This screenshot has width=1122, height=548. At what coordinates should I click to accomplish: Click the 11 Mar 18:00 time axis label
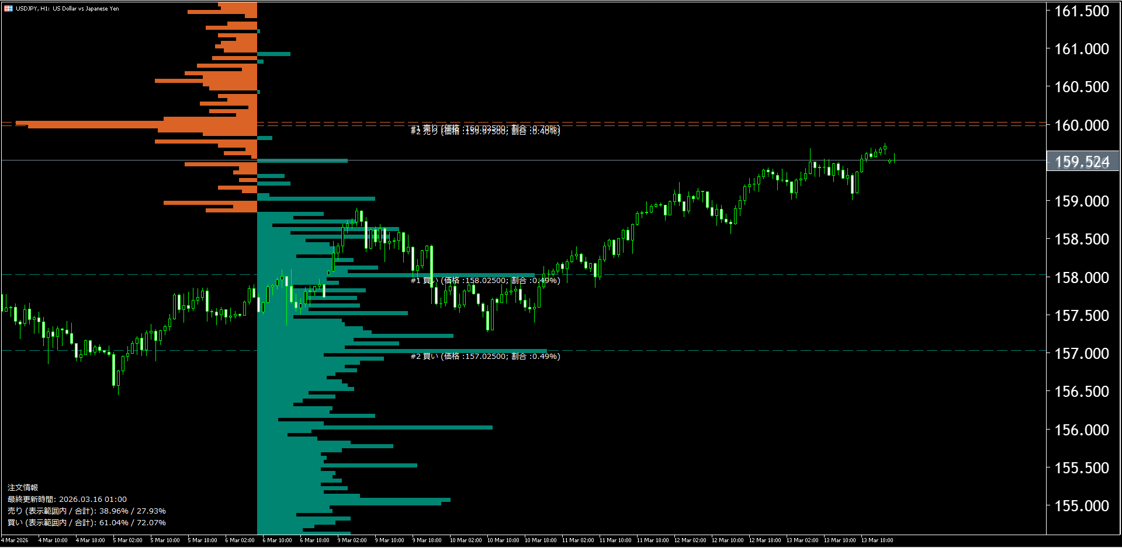coord(653,540)
